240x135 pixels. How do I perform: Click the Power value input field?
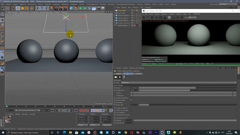(134, 88)
